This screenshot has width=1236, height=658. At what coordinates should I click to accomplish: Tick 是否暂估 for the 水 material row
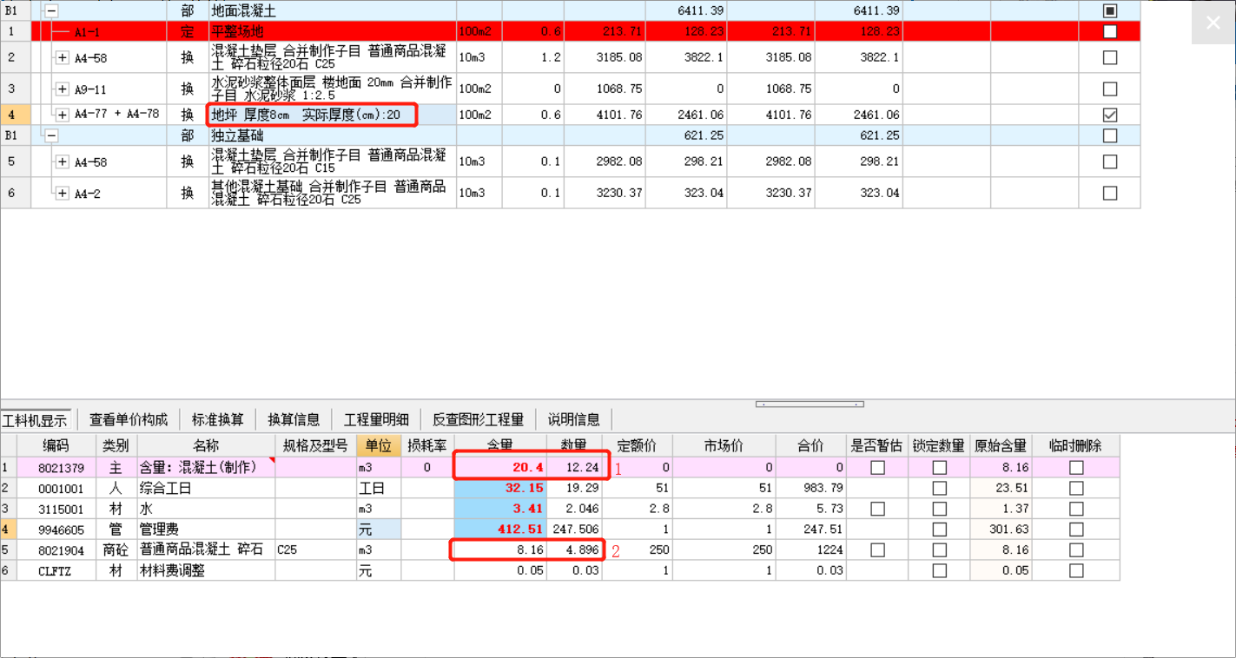pyautogui.click(x=877, y=509)
